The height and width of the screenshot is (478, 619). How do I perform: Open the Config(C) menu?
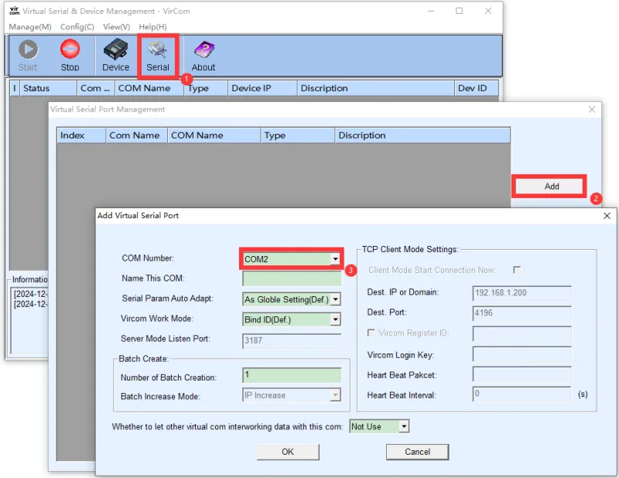point(77,26)
